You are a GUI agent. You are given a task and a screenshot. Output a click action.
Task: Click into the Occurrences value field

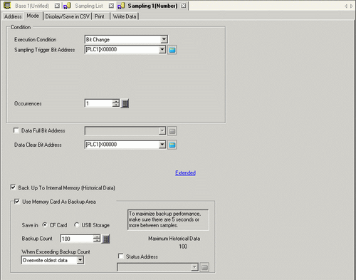(98, 103)
